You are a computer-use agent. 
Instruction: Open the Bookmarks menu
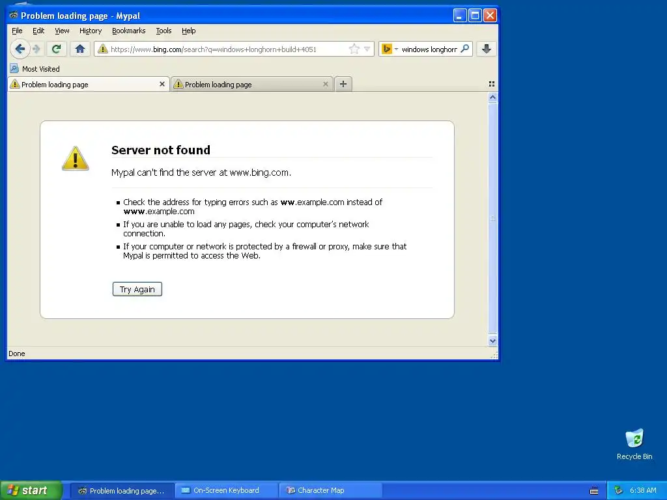(x=129, y=31)
